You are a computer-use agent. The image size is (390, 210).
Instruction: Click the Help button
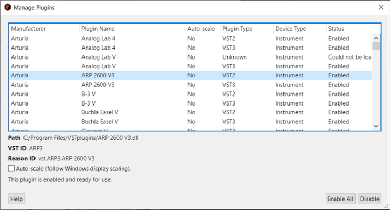(x=17, y=199)
